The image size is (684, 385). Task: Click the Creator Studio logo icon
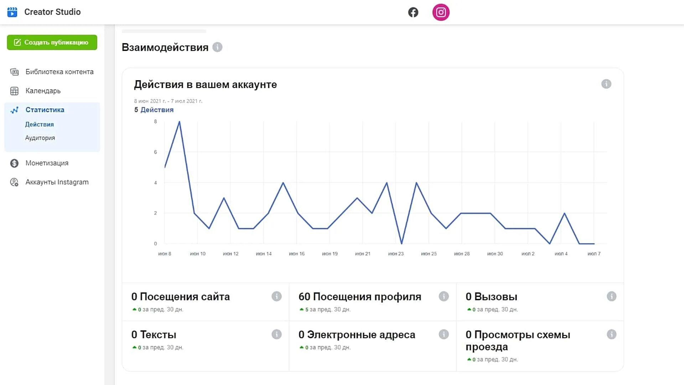pos(12,12)
